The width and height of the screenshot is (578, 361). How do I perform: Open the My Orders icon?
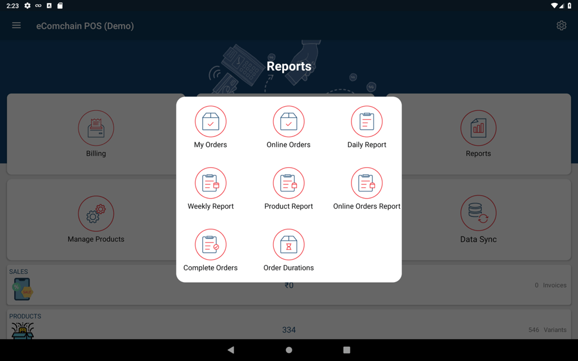pos(210,122)
